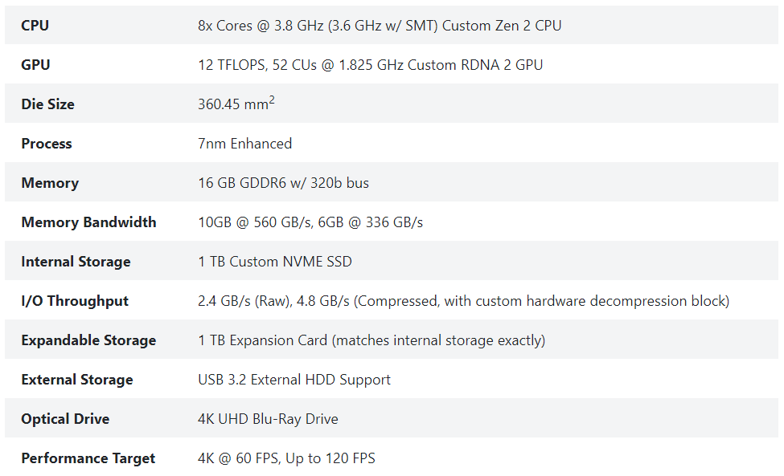The width and height of the screenshot is (784, 476).
Task: Select the External Storage label
Action: pos(77,380)
